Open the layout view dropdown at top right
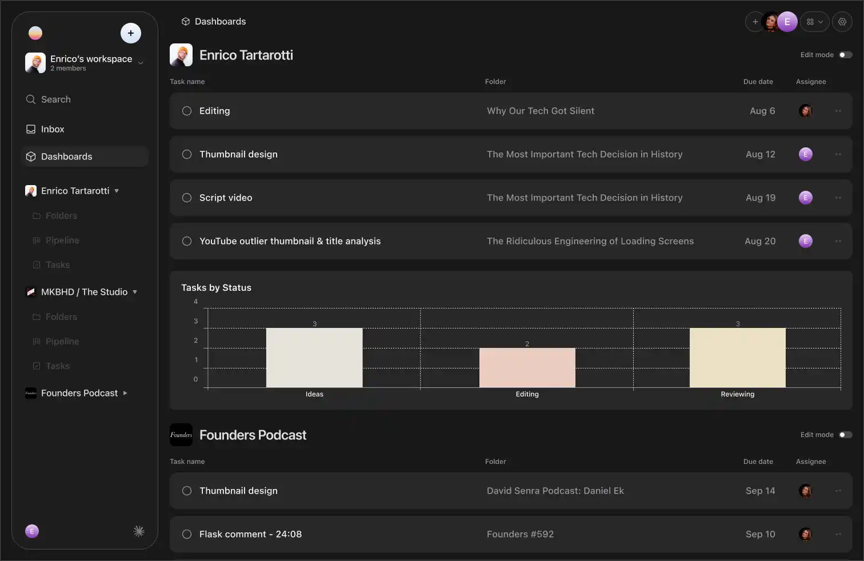 (815, 22)
